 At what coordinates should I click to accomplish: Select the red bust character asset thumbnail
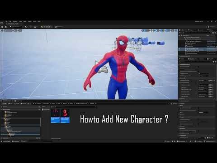[65, 116]
